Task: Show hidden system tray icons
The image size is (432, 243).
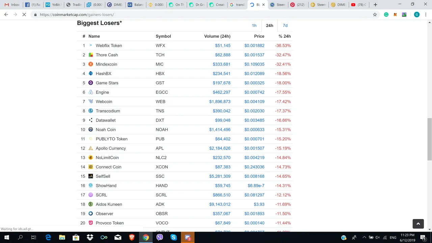Action: pyautogui.click(x=364, y=237)
